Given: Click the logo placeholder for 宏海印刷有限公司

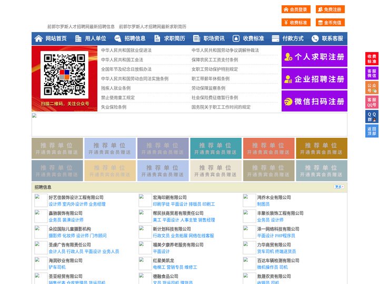Looking at the screenshot, I should click(145, 200).
